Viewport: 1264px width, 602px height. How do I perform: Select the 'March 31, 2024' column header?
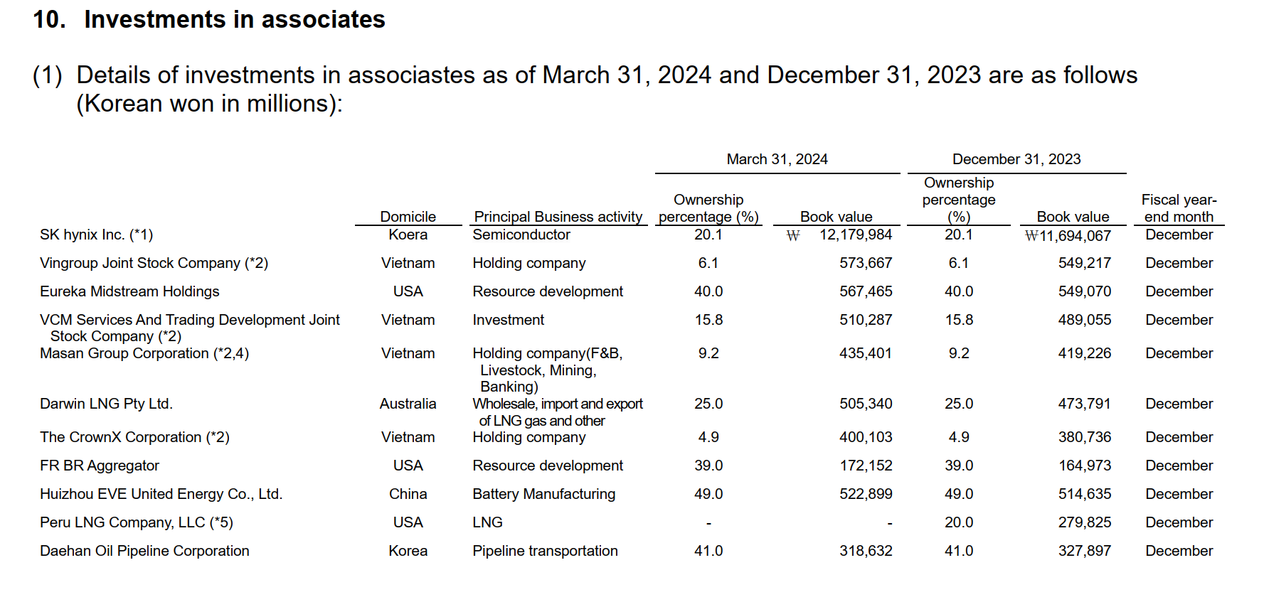click(777, 159)
